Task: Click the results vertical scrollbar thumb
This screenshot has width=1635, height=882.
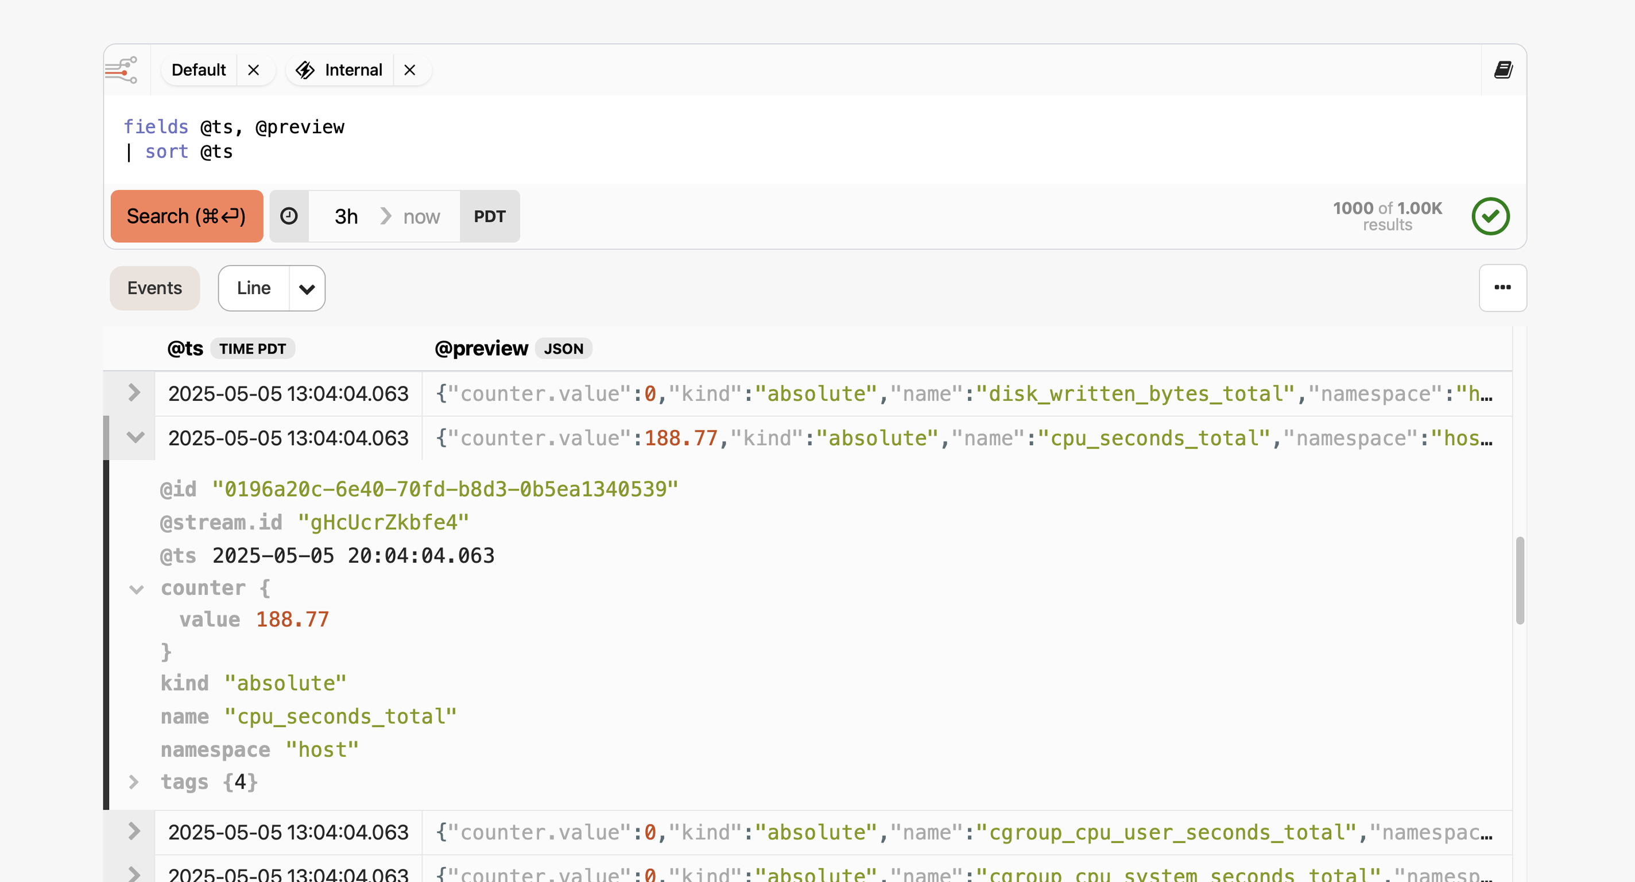Action: coord(1520,580)
